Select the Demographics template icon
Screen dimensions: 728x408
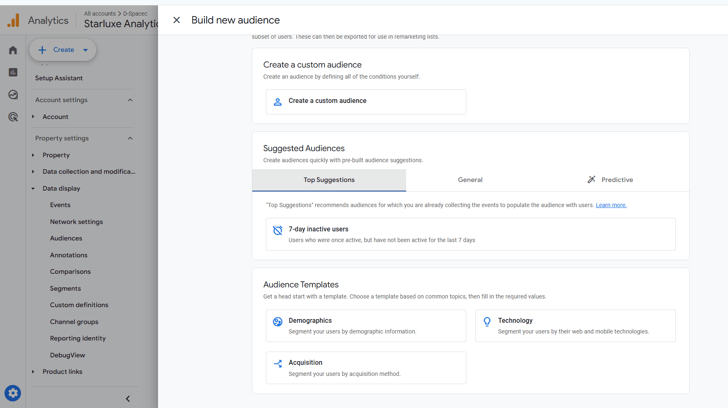(278, 322)
